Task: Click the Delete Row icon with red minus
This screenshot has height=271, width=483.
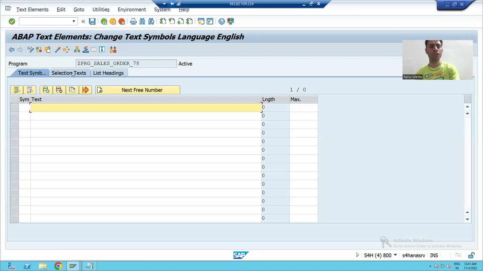Action: tap(59, 90)
